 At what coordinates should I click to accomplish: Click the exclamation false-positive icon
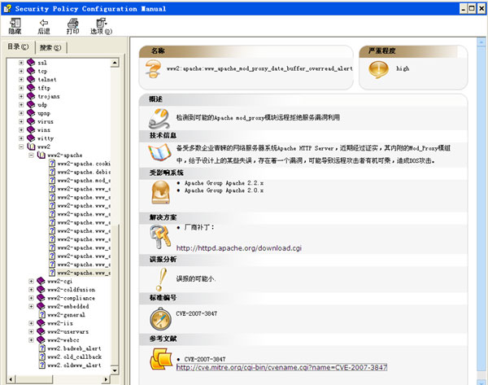(x=161, y=279)
